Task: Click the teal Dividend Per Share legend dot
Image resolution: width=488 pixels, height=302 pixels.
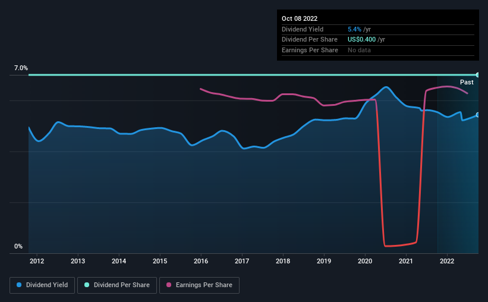Action: pyautogui.click(x=87, y=285)
